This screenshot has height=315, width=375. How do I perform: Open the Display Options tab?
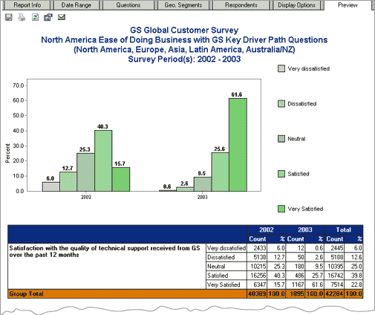(296, 5)
